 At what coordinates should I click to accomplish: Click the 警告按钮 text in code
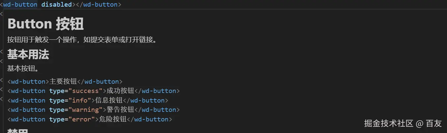[x=120, y=110]
